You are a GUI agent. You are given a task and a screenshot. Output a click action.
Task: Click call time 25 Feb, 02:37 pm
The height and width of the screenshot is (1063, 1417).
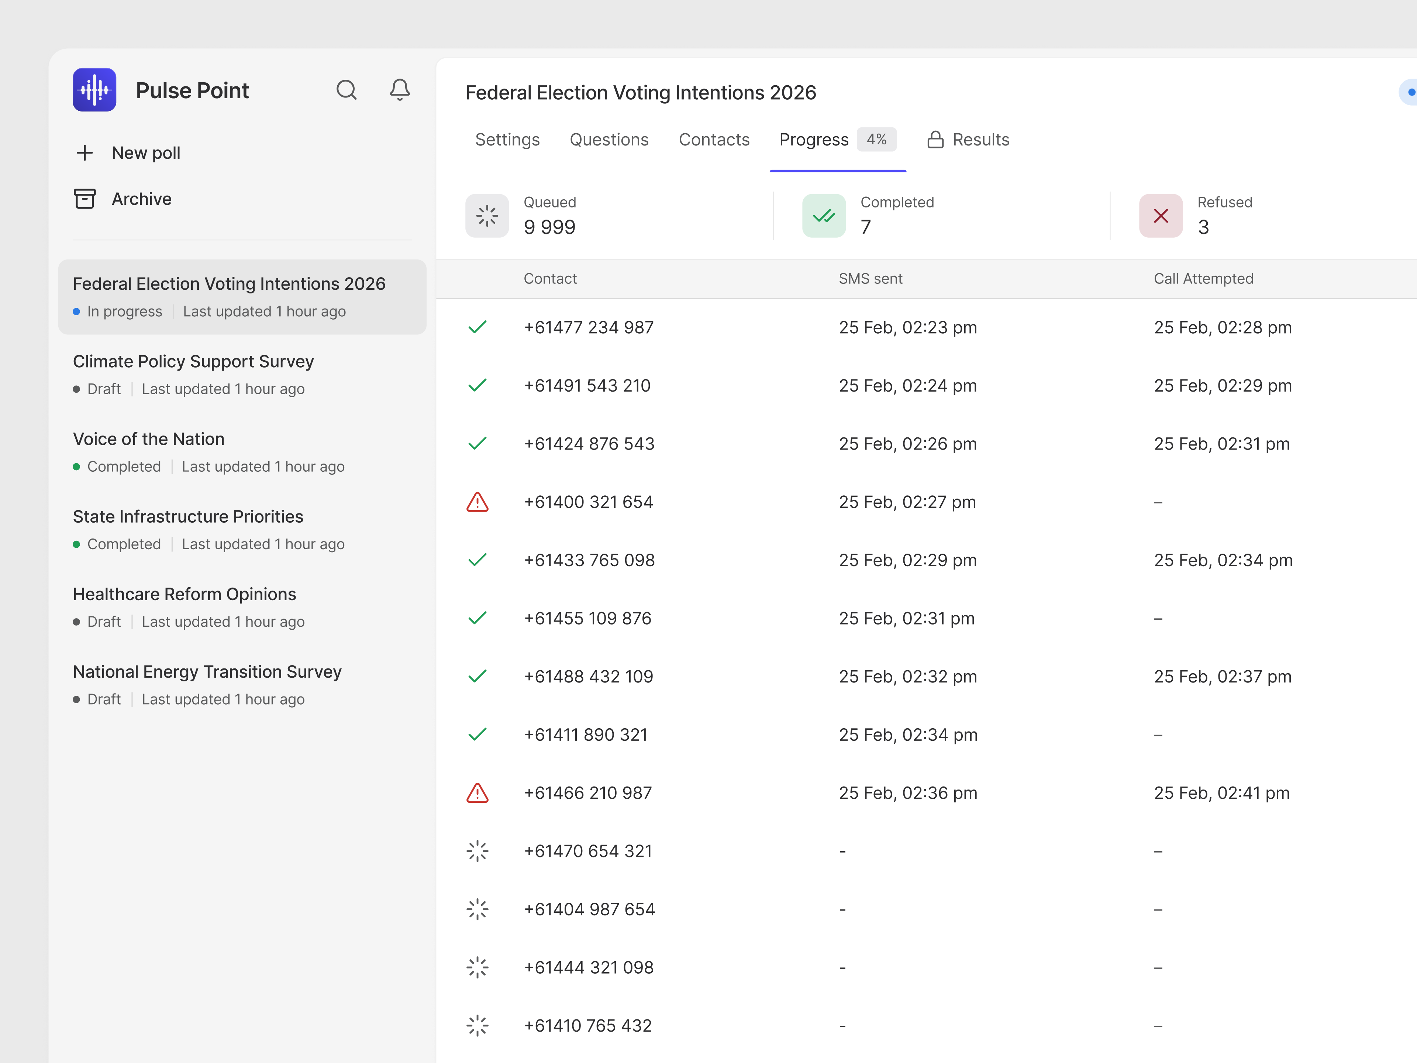[x=1223, y=677]
